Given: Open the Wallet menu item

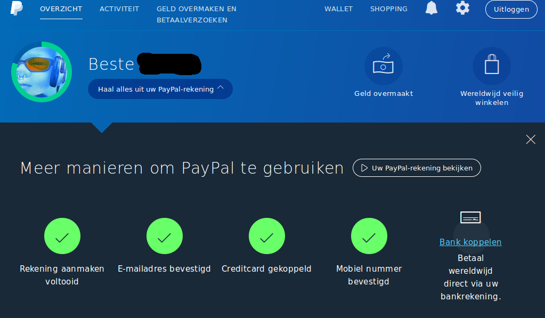Looking at the screenshot, I should click(338, 9).
